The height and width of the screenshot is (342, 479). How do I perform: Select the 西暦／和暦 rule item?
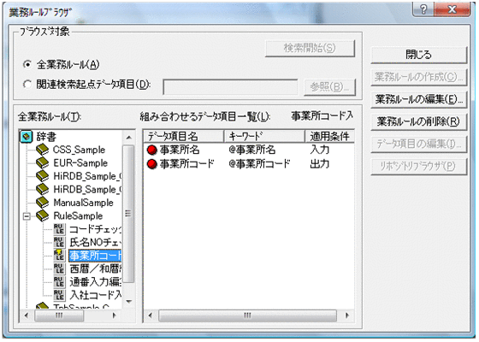[95, 268]
